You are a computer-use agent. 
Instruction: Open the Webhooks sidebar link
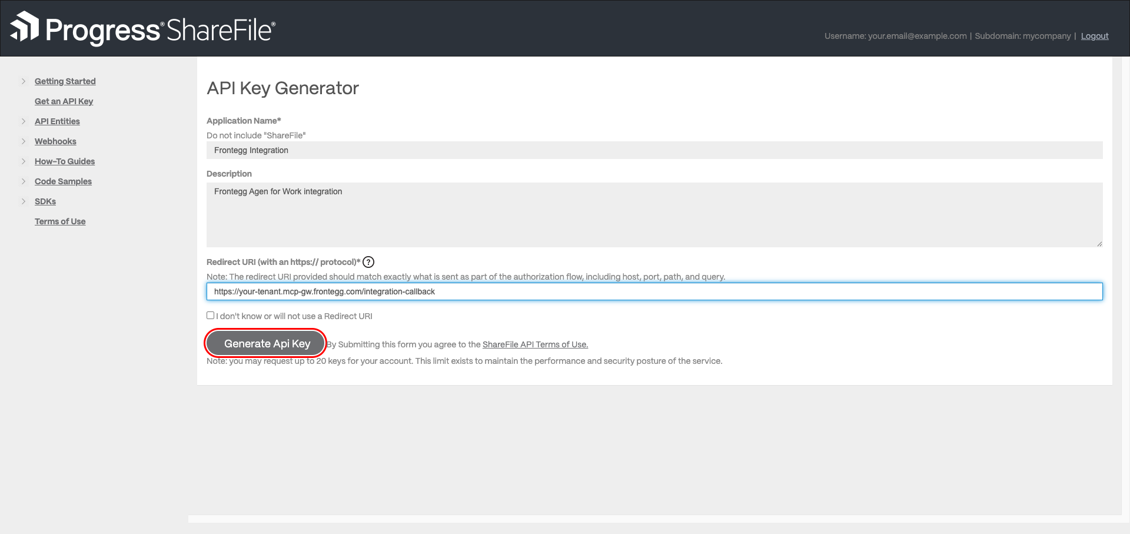pos(55,141)
